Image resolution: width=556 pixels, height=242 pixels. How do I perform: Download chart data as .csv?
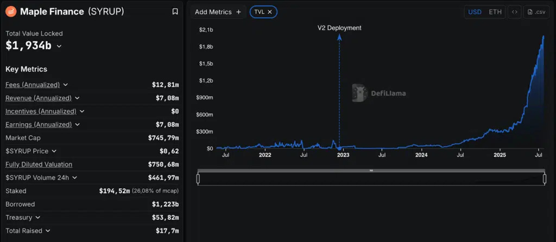point(536,12)
